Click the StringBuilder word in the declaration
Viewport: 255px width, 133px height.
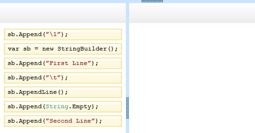click(82, 49)
